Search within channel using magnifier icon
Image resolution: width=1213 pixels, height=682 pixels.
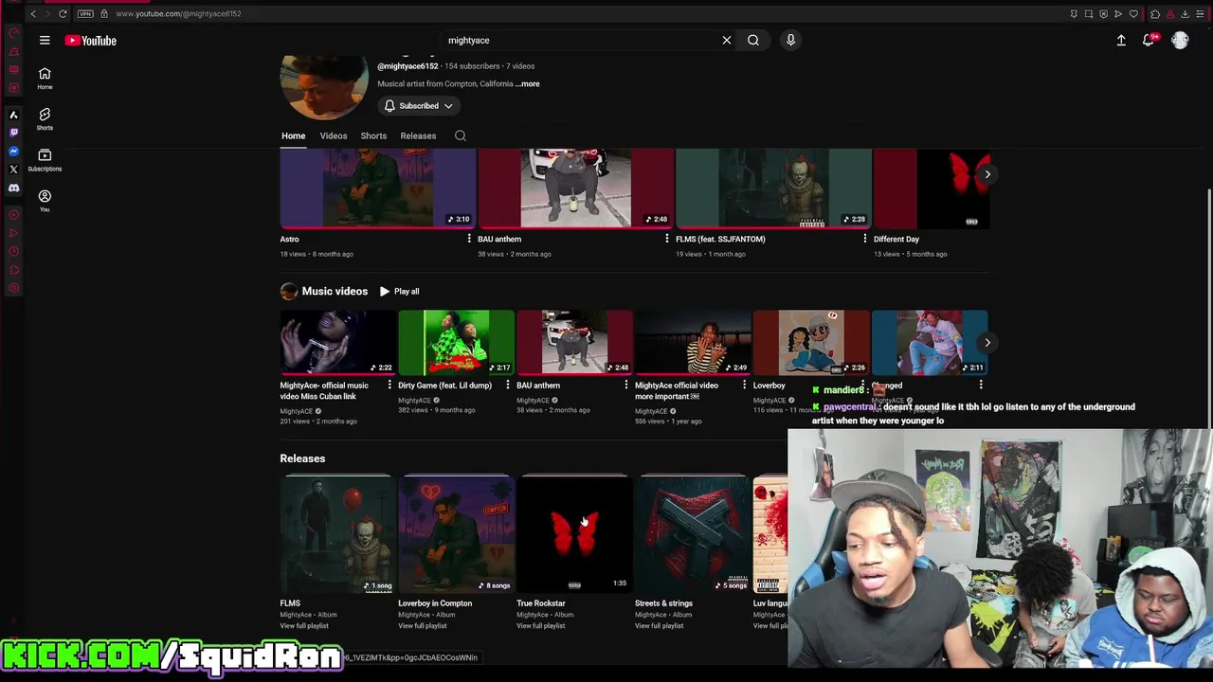click(x=461, y=135)
